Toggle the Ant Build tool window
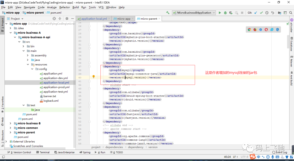Image resolution: width=294 pixels, height=161 pixels. [x=292, y=78]
